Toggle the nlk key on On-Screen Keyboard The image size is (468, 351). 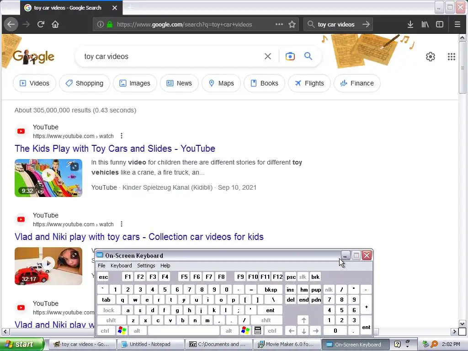tap(329, 289)
